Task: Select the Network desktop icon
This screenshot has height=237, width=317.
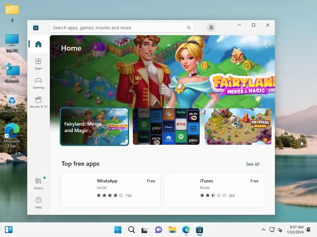Action: tap(12, 73)
